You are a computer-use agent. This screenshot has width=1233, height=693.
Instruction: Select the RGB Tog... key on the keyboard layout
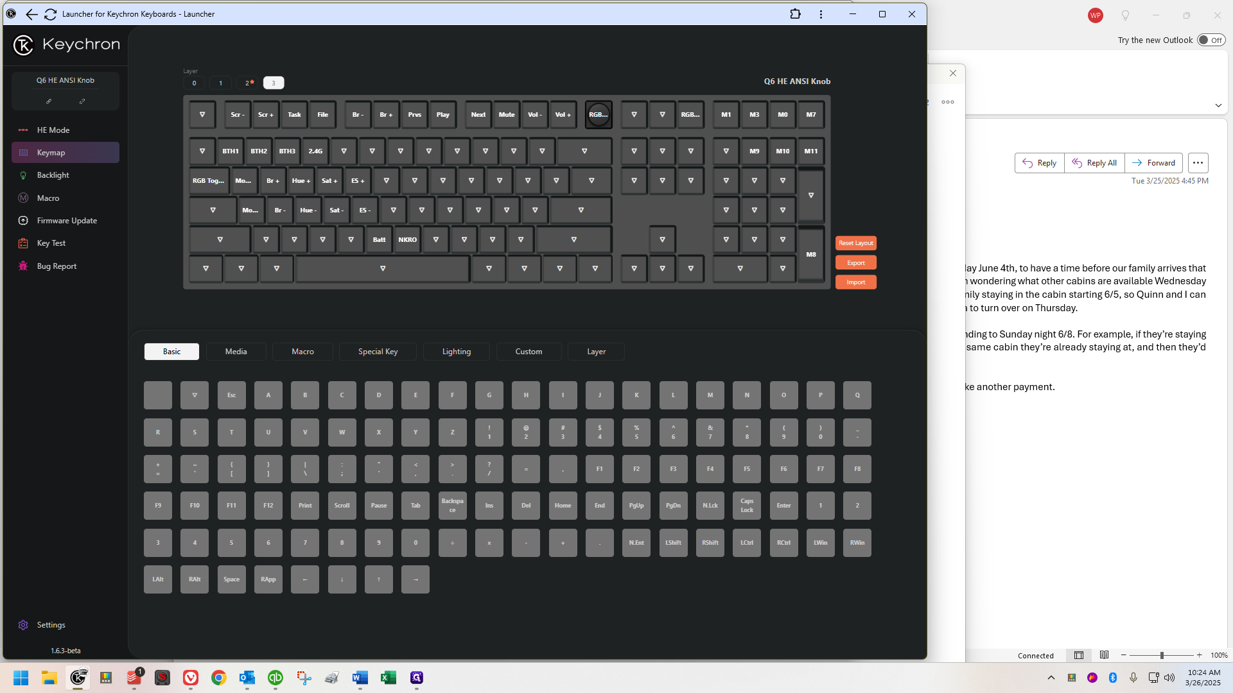208,181
